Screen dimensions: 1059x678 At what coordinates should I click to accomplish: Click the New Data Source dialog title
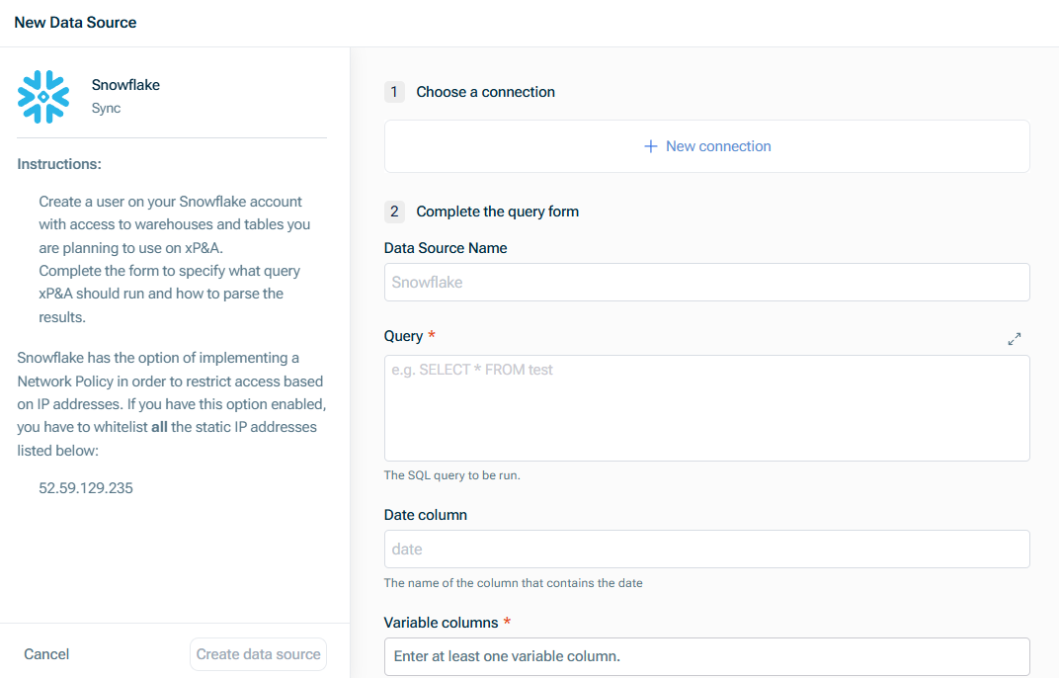(75, 23)
